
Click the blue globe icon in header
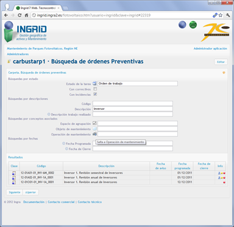(182, 25)
